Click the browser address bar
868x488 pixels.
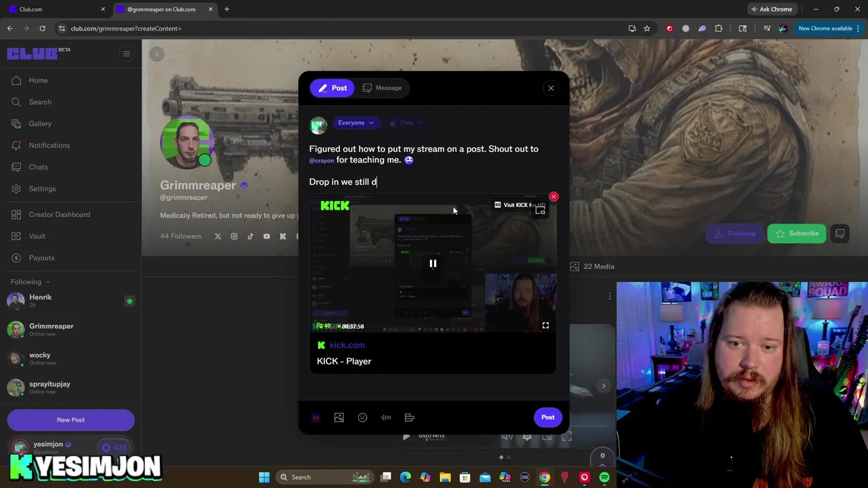339,28
